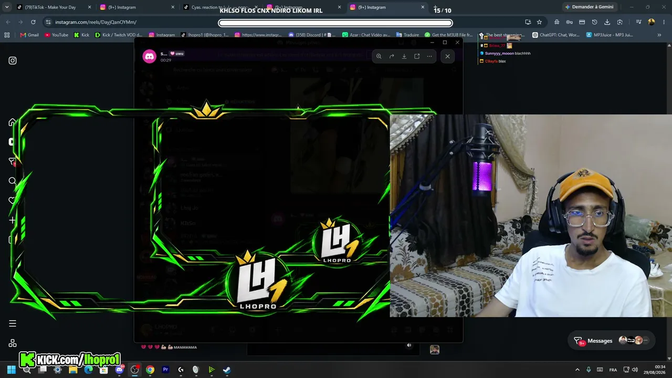This screenshot has width=672, height=378.
Task: Open Adobe Premiere Pro from taskbar
Action: [x=165, y=370]
